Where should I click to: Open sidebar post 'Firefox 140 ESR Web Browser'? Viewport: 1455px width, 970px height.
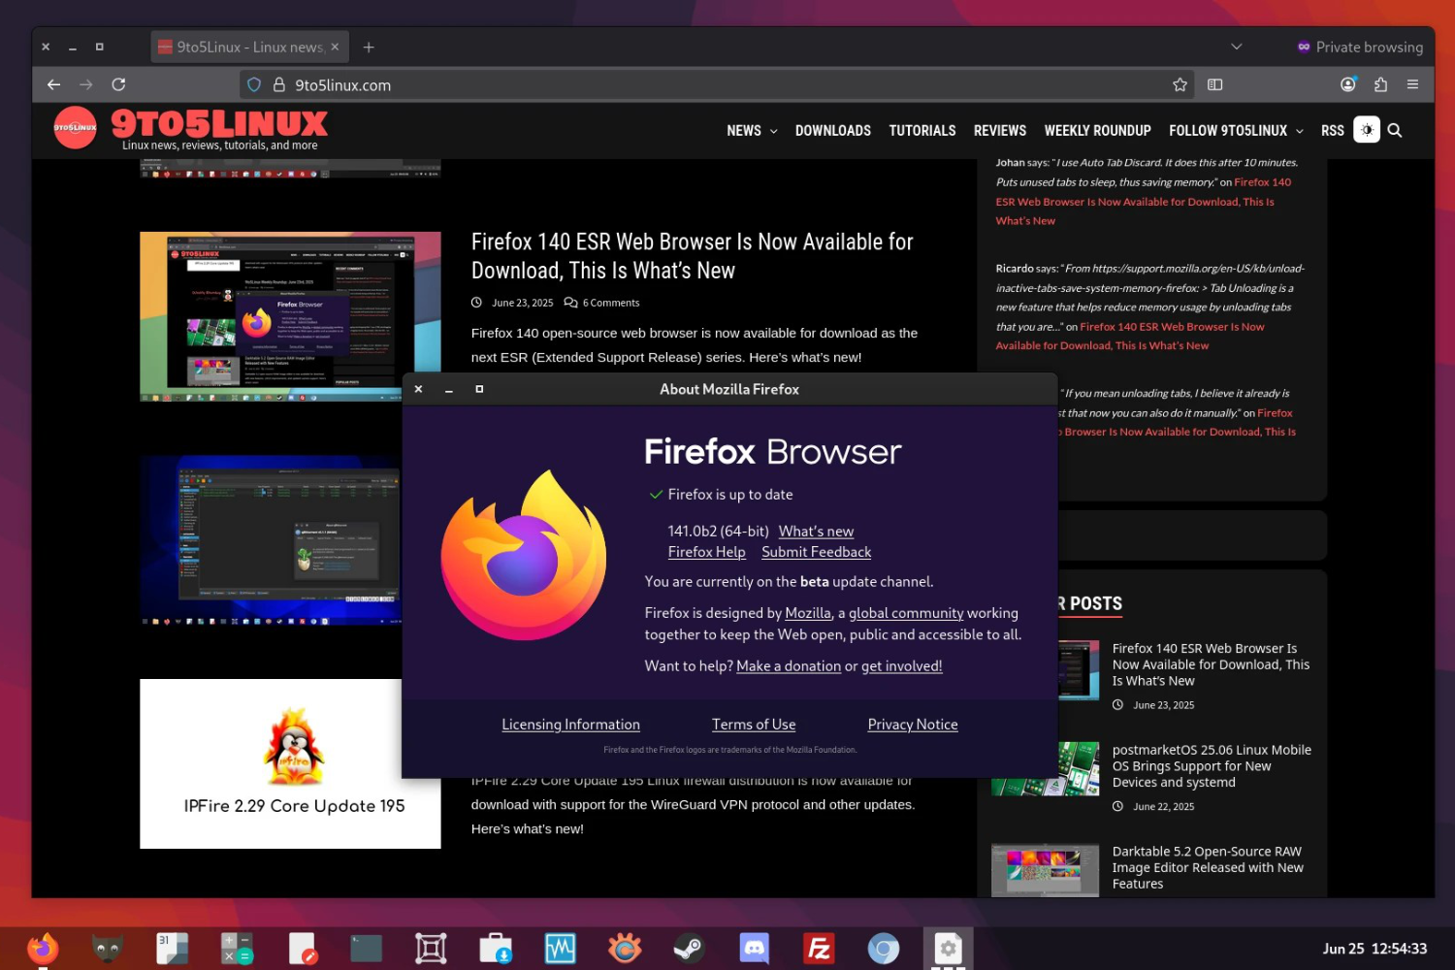click(x=1211, y=664)
